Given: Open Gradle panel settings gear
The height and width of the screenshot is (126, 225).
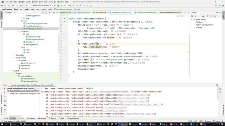Looking at the screenshot, I should [217, 13].
